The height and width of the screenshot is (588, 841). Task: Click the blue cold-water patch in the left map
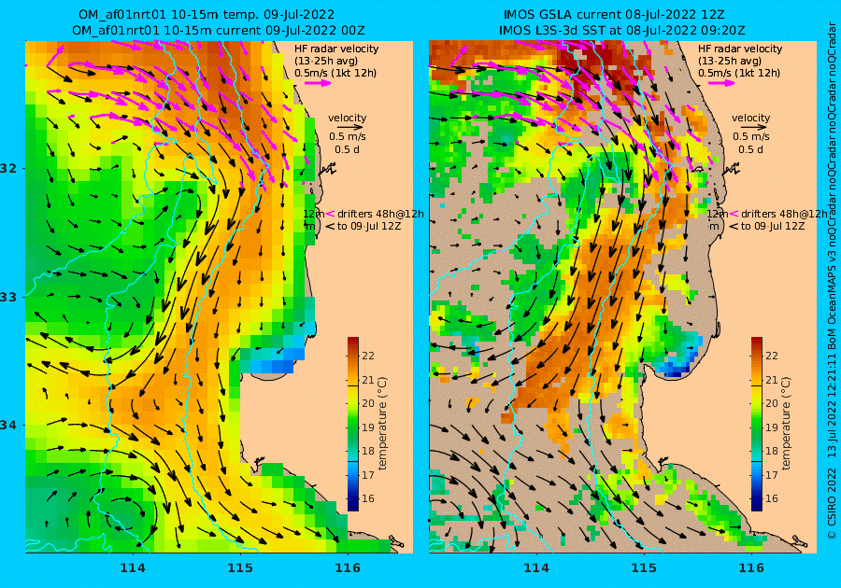pos(277,363)
